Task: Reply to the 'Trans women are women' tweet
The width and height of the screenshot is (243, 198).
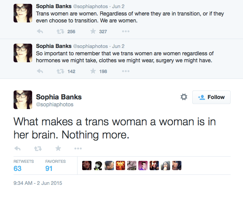Action: tap(40, 31)
